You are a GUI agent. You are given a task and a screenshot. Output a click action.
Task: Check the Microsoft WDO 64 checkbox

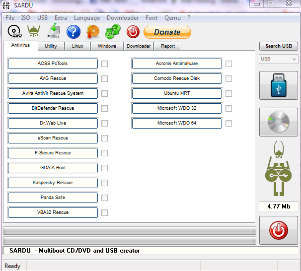[x=228, y=123]
